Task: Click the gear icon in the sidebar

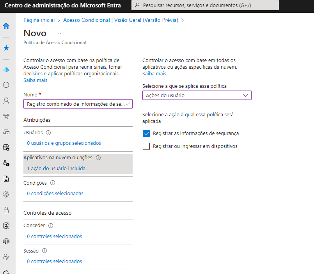Action: [x=6, y=194]
